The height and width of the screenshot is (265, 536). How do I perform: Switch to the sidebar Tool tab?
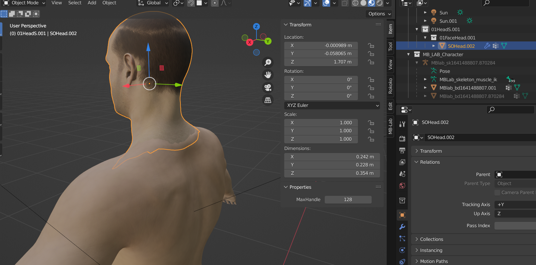(x=390, y=47)
